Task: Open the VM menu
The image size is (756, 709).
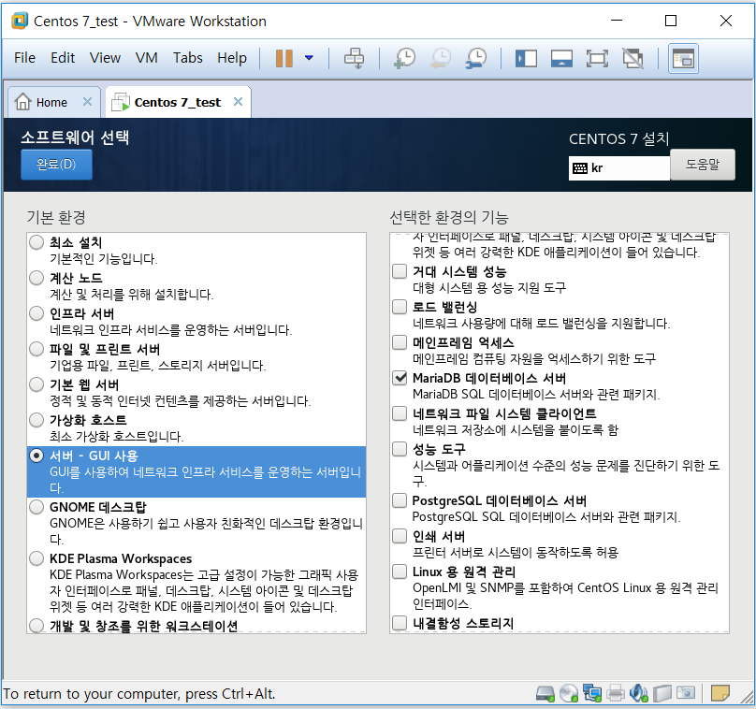Action: pos(147,58)
